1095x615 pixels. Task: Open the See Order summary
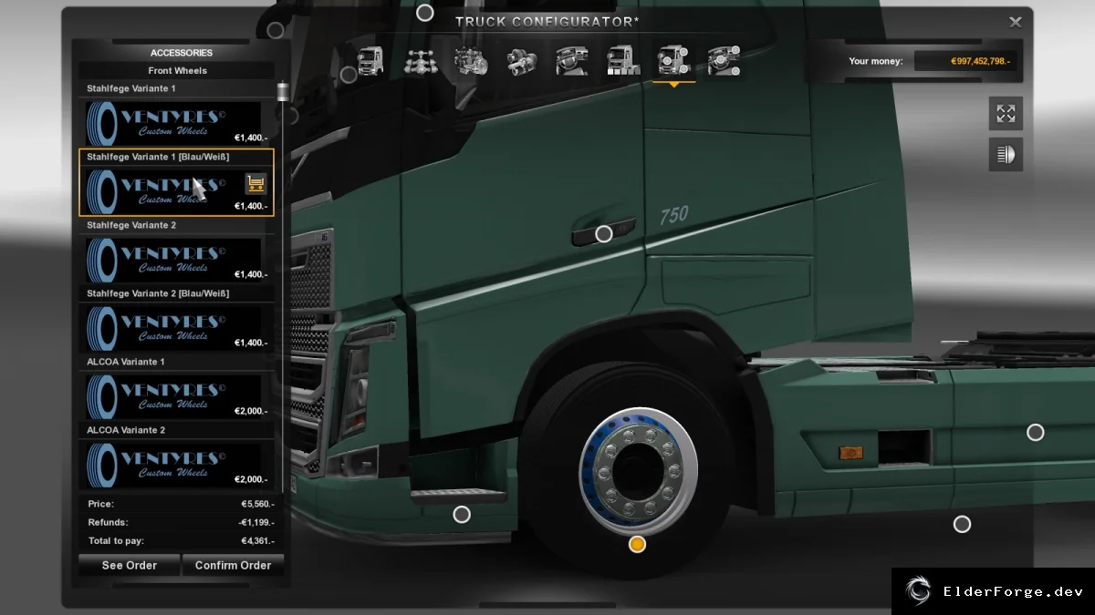pyautogui.click(x=130, y=565)
